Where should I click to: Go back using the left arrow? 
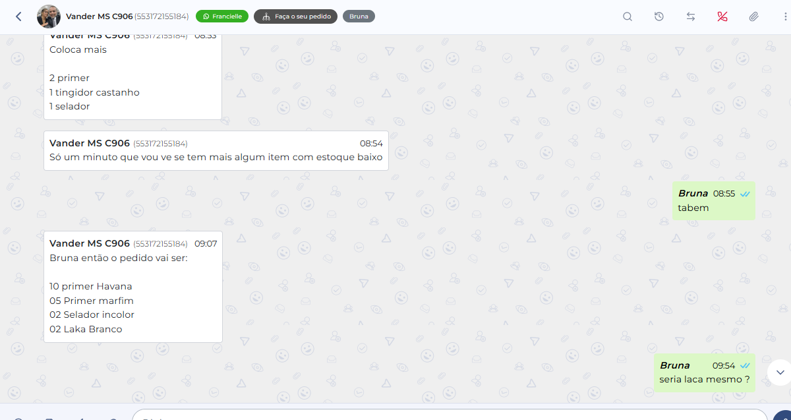18,16
